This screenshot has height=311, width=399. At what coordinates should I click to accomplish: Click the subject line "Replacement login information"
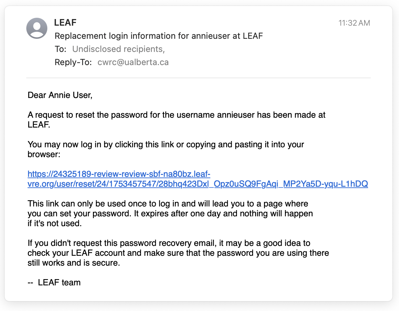pos(158,36)
